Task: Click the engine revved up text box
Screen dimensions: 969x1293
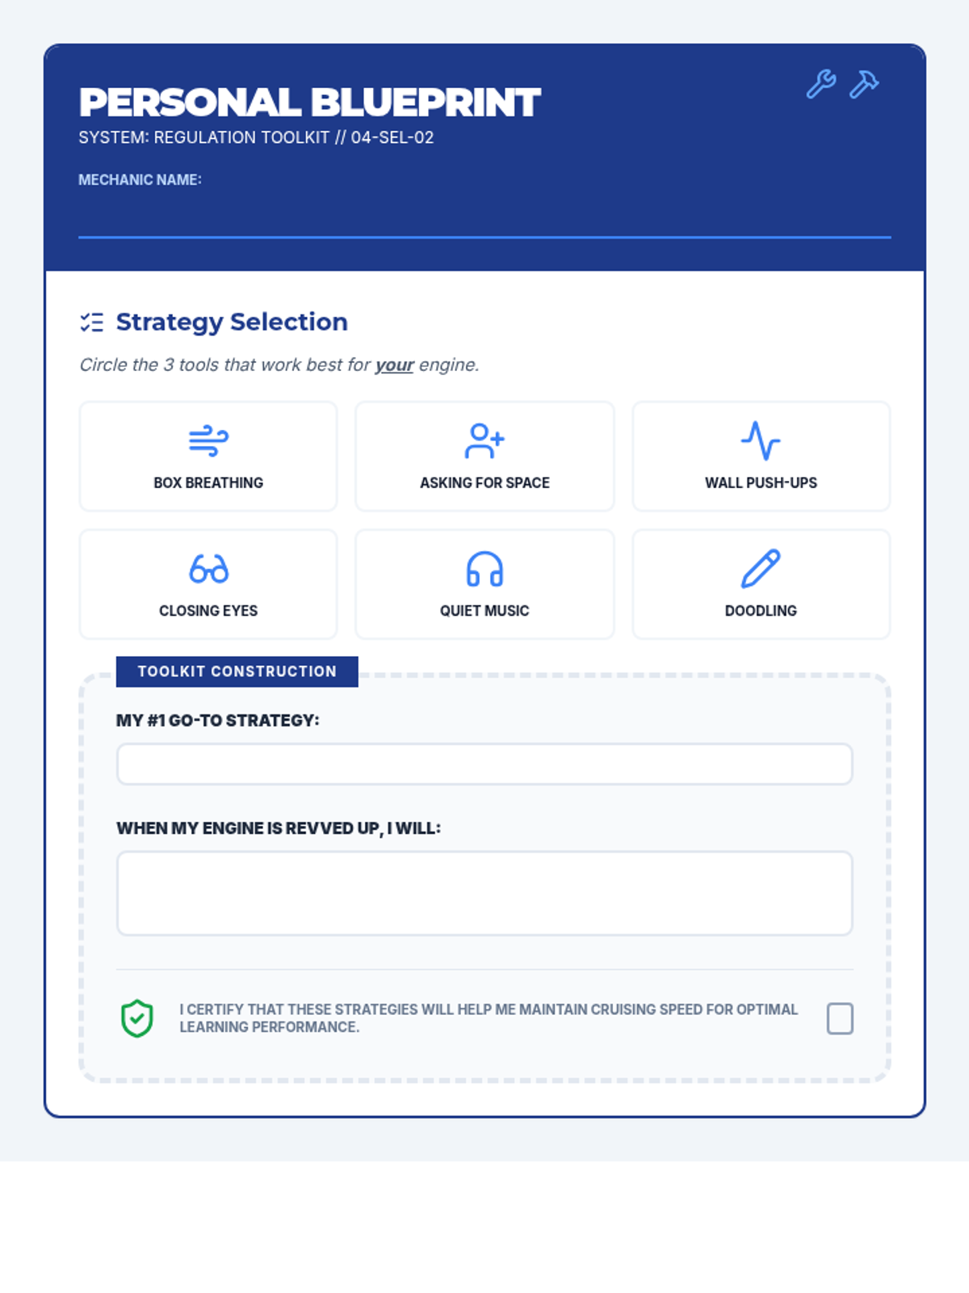Action: 484,893
